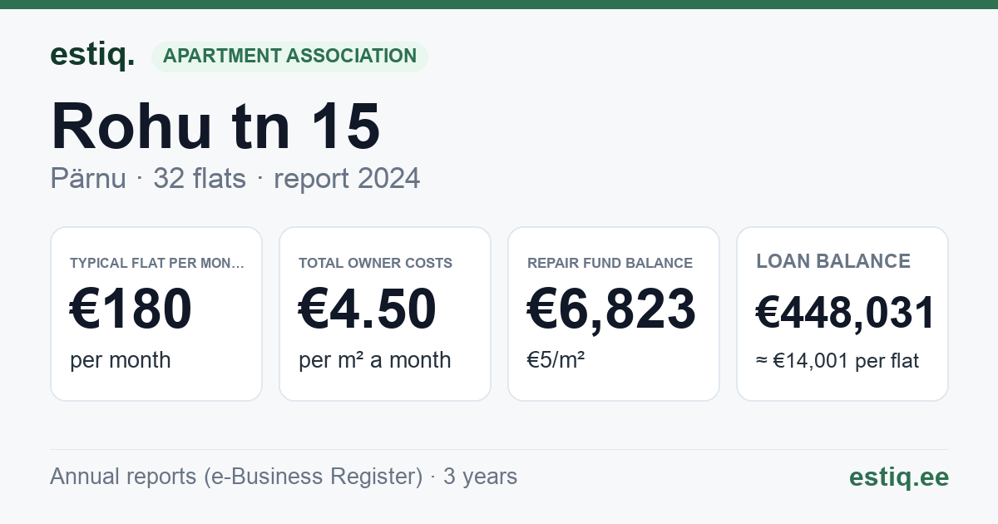Screen dimensions: 998x524
Task: Click the 'per month' caption under €180
Action: [121, 360]
